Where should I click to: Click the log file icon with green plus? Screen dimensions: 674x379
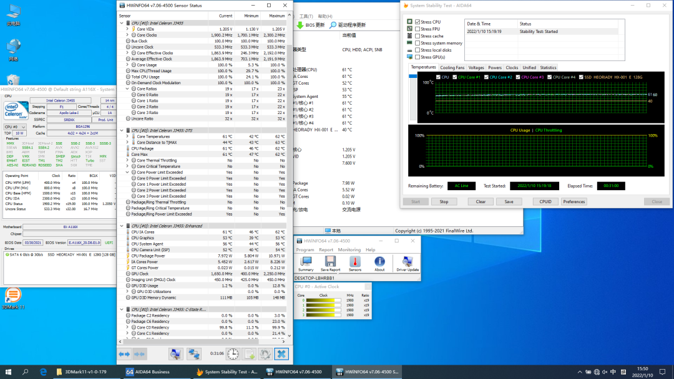249,354
